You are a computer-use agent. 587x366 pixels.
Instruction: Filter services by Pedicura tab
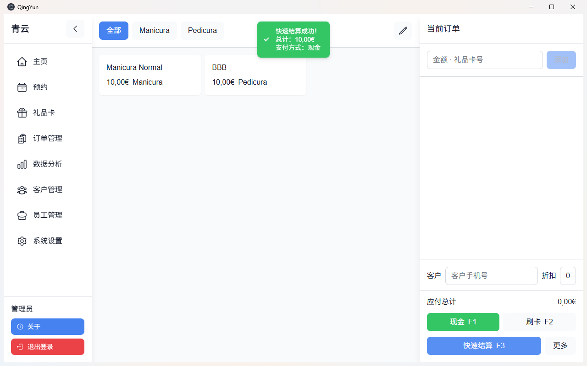tap(202, 31)
